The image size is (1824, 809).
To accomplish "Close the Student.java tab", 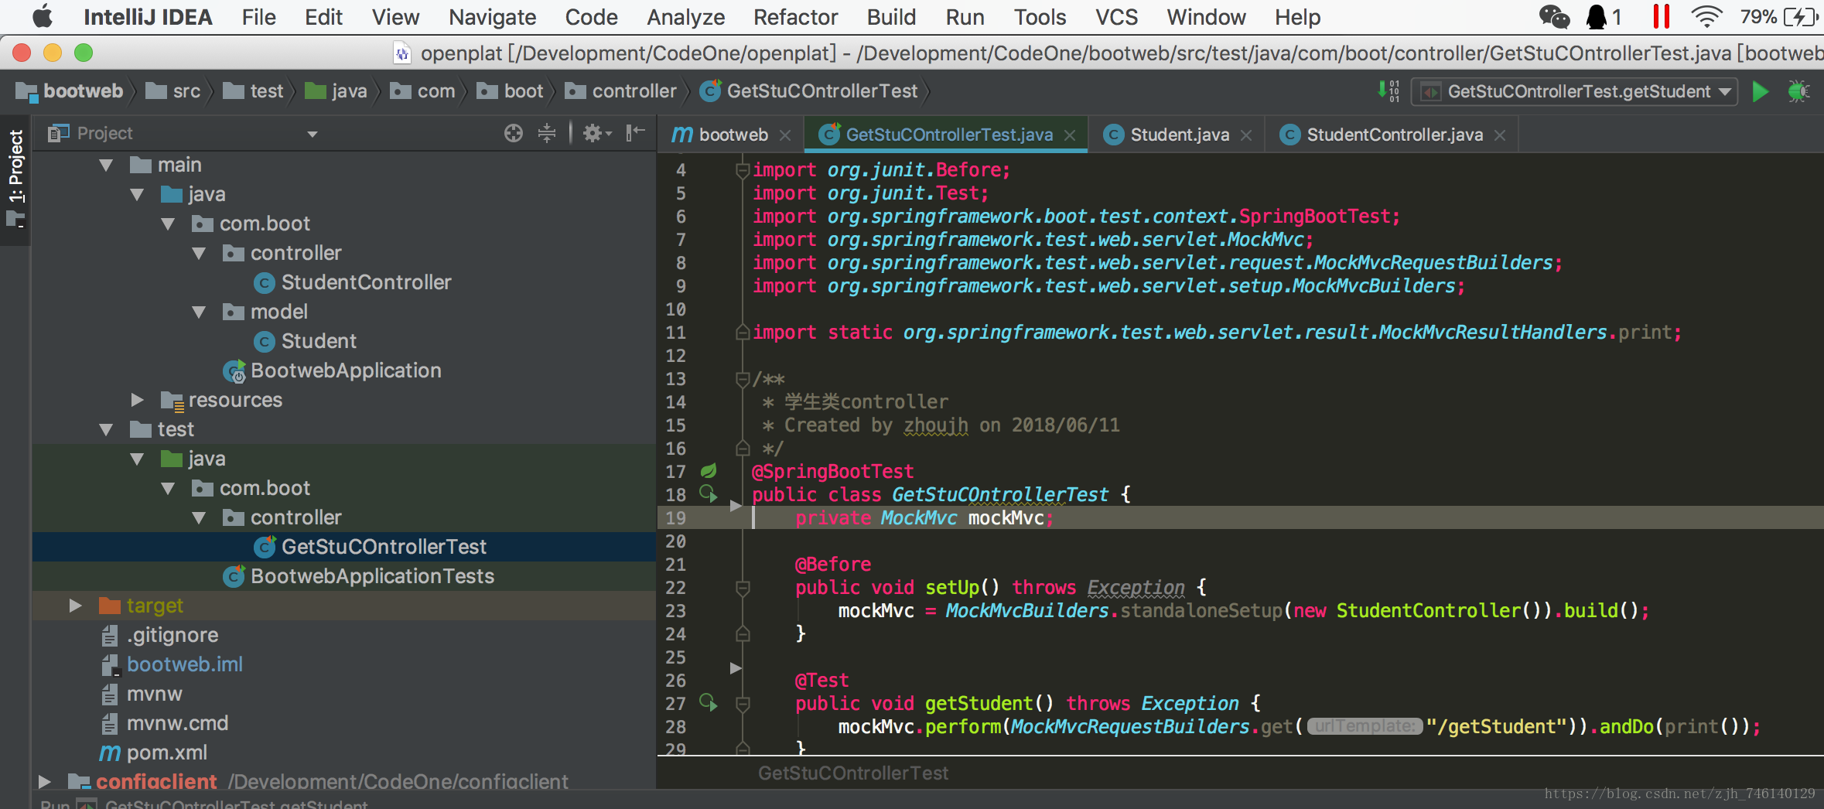I will (x=1246, y=135).
